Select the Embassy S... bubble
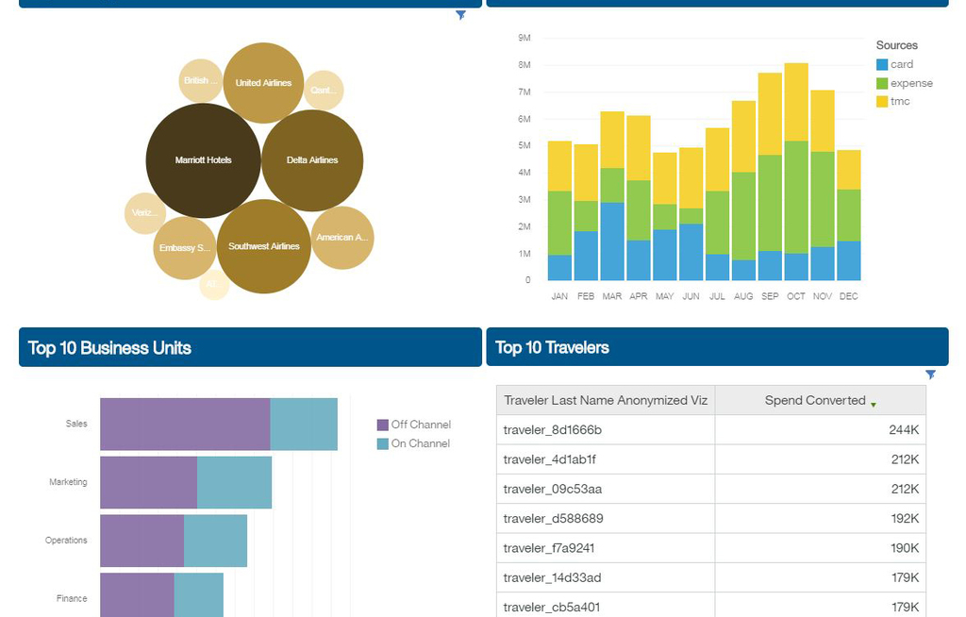The width and height of the screenshot is (966, 617). (x=185, y=248)
